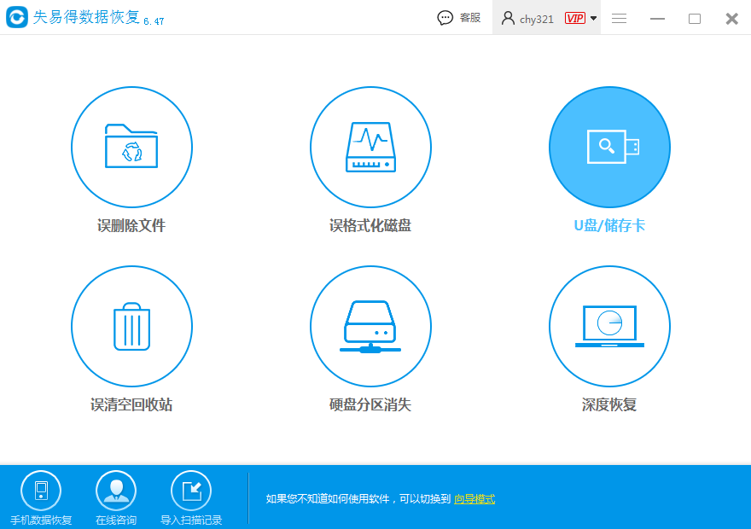Expand the dropdown arrow beside VIP
The image size is (751, 529).
point(593,19)
